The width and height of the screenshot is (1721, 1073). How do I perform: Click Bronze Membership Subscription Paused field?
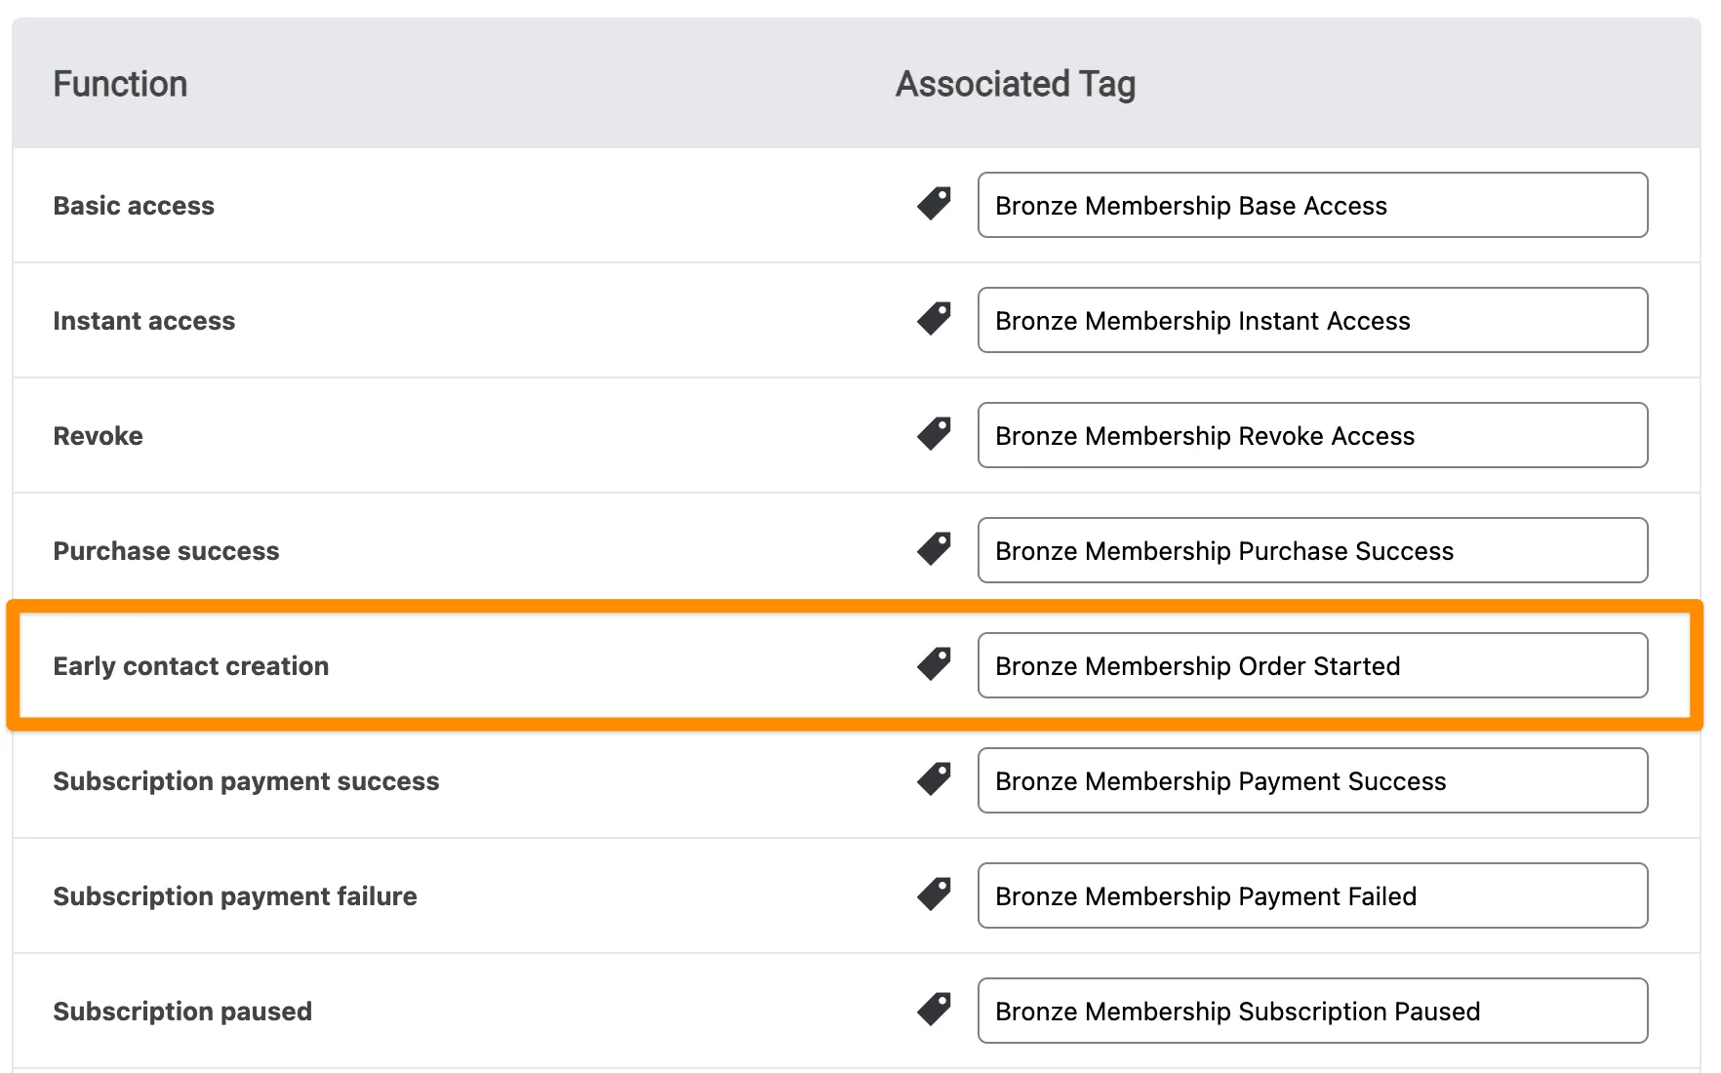[x=1312, y=1011]
